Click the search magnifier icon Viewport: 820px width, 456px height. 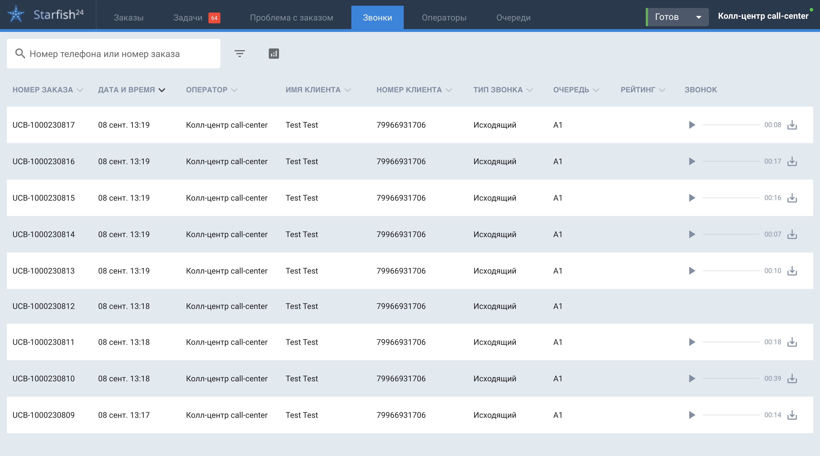(20, 54)
